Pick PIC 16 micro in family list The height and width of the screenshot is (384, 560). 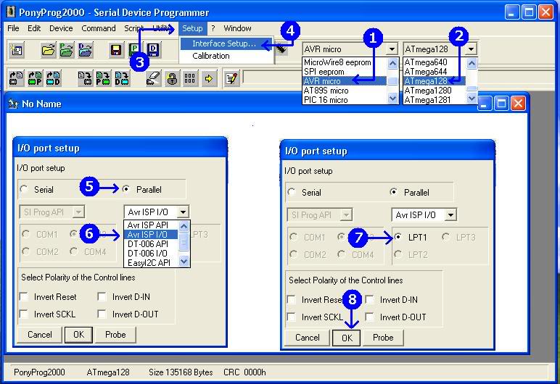tap(345, 100)
